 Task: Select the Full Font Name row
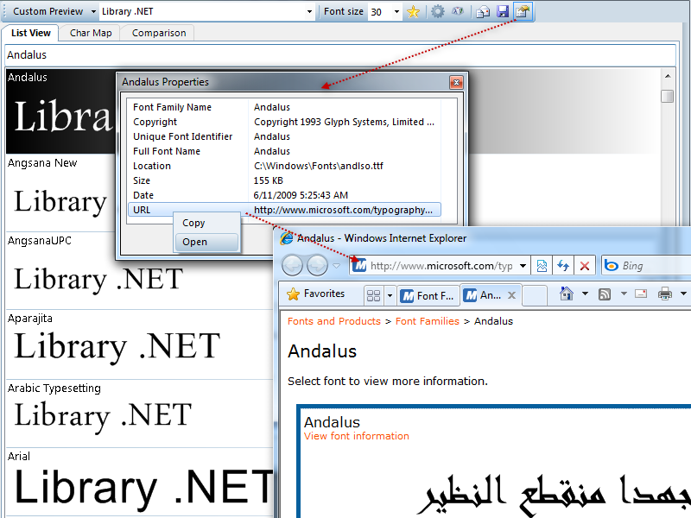coord(284,152)
